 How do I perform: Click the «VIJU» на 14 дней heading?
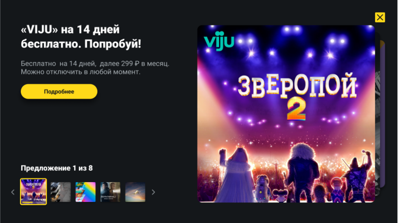coord(70,29)
